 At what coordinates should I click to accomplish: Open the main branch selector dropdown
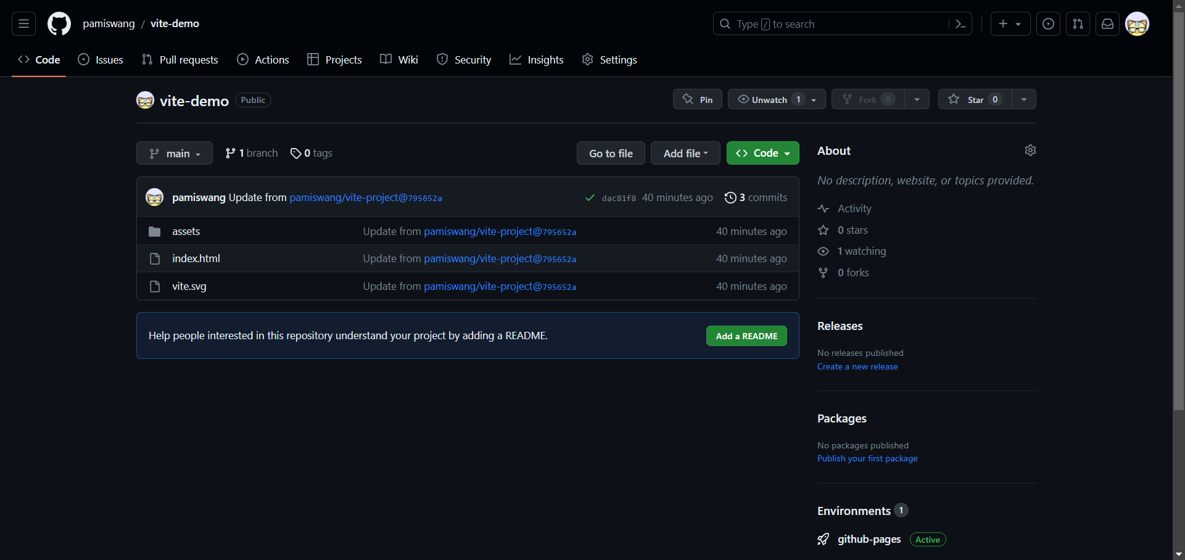click(x=175, y=153)
